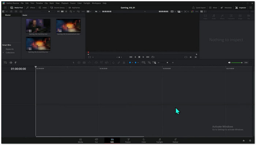Select the Selection mode arrow tool
This screenshot has width=256, height=145.
74,62
